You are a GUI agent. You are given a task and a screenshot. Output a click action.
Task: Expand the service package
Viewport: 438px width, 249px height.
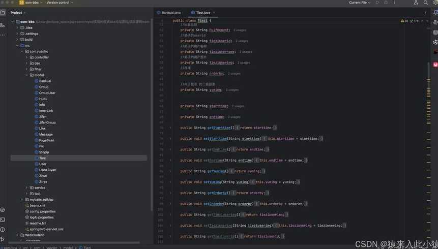(x=27, y=188)
